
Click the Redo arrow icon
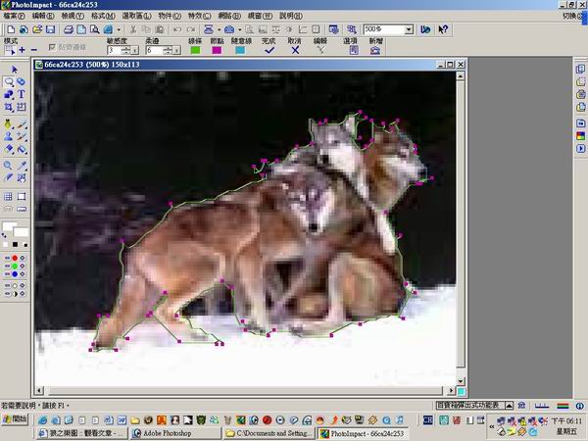point(191,29)
